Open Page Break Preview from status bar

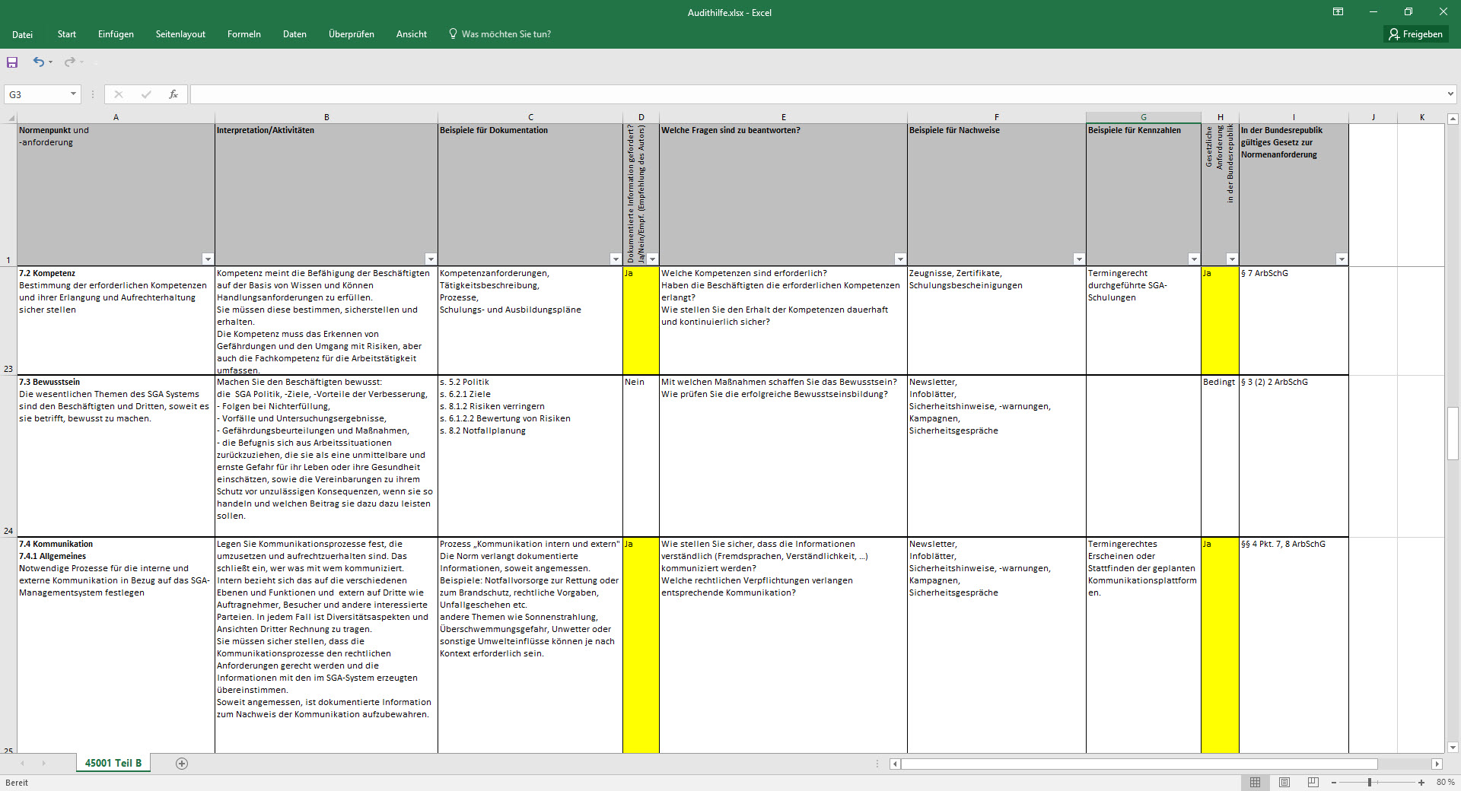click(x=1312, y=783)
